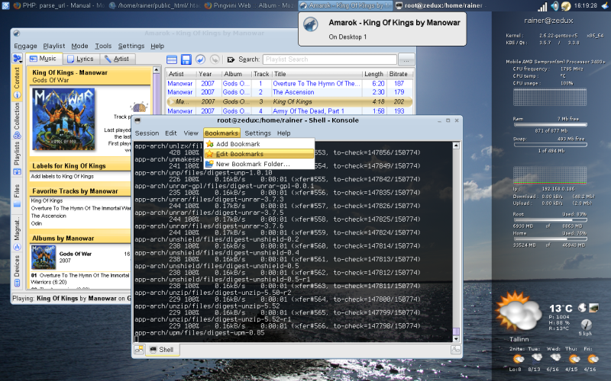Open the Collection sidebar tab
611x381 pixels.
pyautogui.click(x=17, y=120)
